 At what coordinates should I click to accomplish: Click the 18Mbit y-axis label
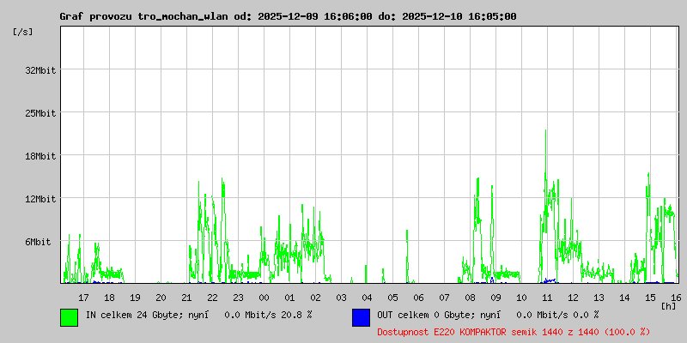(x=40, y=156)
